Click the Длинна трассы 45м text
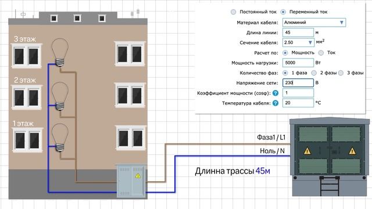 coord(233,171)
